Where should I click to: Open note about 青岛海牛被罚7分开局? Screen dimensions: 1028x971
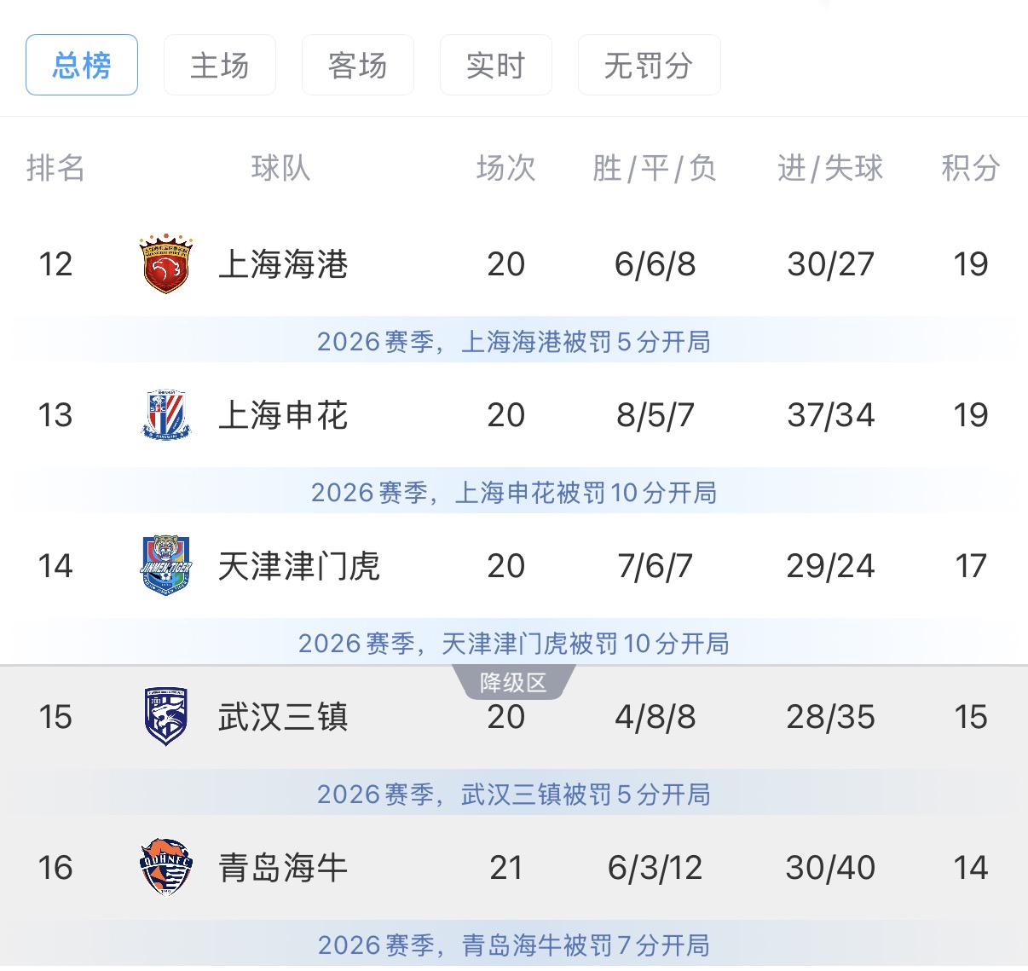point(514,945)
